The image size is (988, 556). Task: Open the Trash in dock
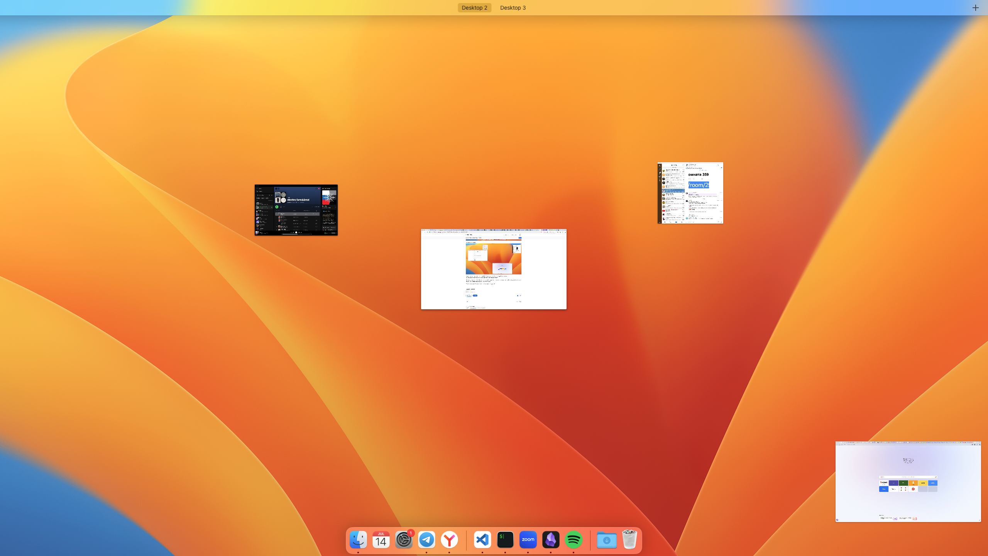point(629,540)
